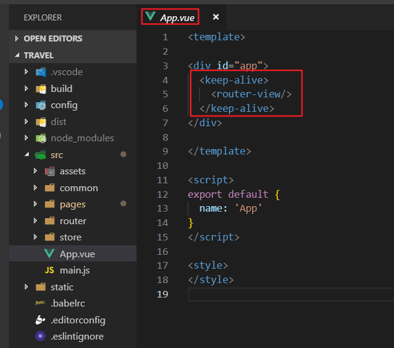The image size is (394, 348).
Task: Click the .vscode folder icon
Action: (x=41, y=72)
